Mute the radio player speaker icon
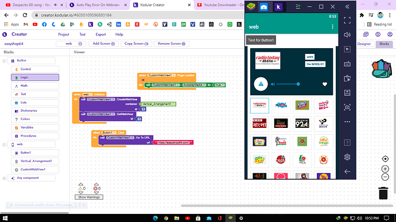 pos(273,84)
